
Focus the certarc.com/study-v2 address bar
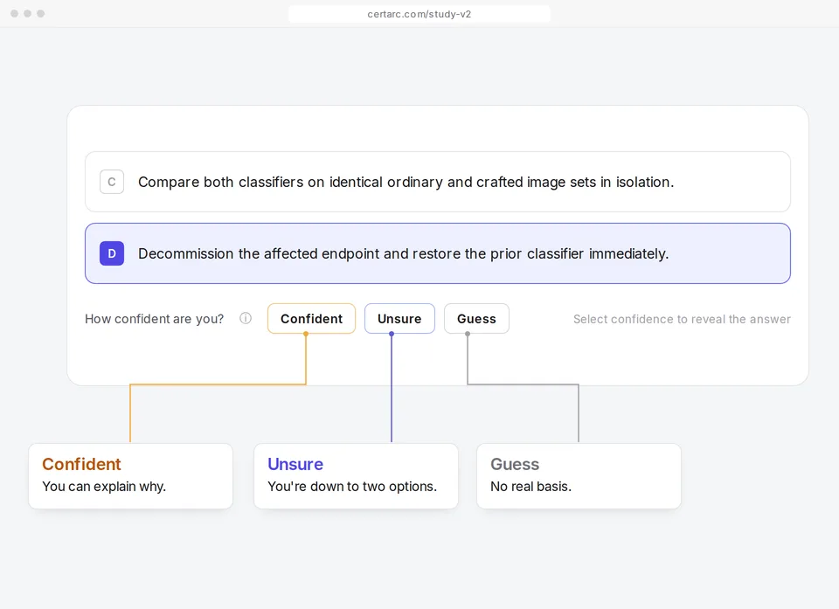click(x=419, y=14)
